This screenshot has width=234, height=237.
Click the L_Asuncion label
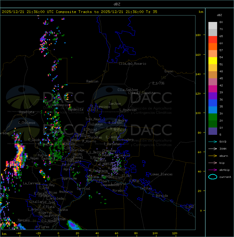click(128, 110)
